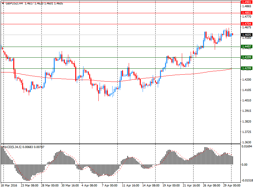253x189 pixels.
Task: Click the 19 Apr 00:00 time label
Action: 171,186
